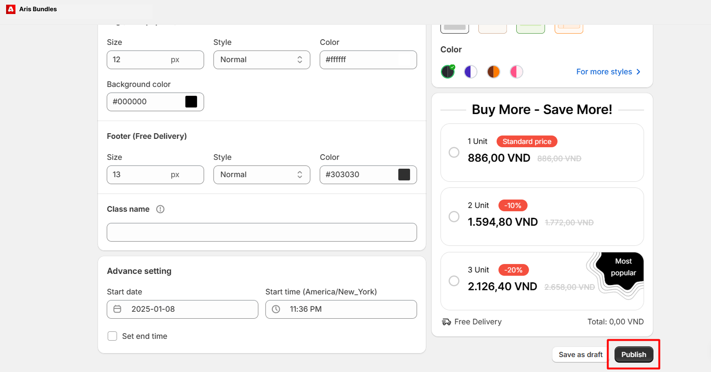Click Save as draft button
Image resolution: width=711 pixels, height=372 pixels.
(x=581, y=354)
